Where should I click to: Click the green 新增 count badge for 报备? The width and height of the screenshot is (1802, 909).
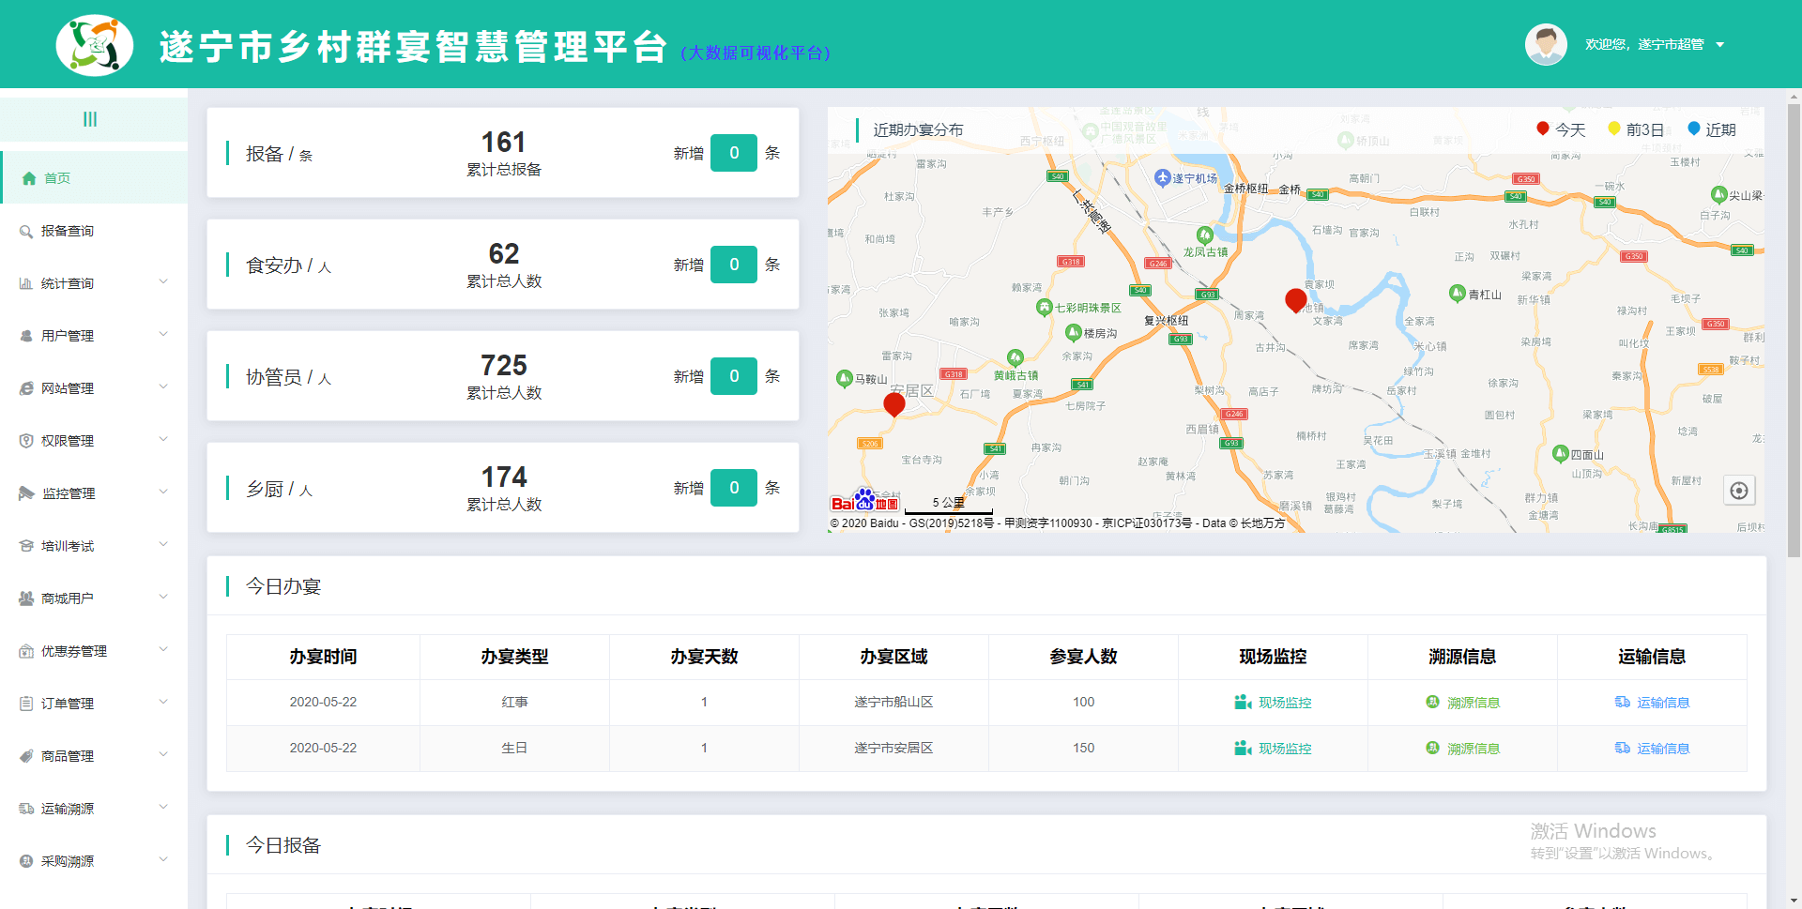click(733, 153)
